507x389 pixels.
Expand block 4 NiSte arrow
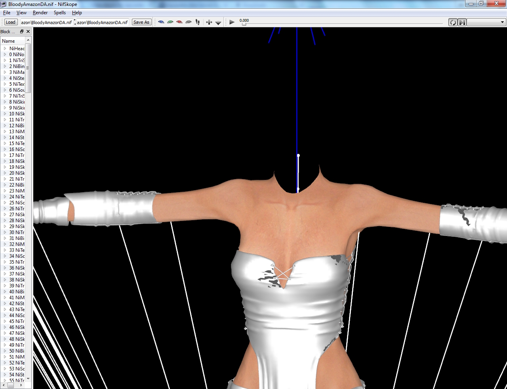(x=5, y=78)
